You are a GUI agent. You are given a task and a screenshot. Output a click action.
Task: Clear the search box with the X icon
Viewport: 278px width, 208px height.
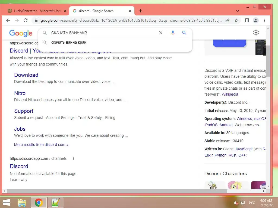tap(161, 33)
